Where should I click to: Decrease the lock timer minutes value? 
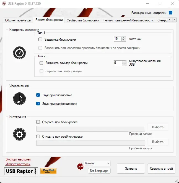[124, 64]
